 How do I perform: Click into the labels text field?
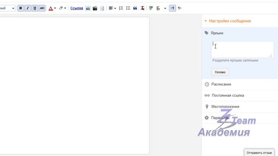(242, 49)
